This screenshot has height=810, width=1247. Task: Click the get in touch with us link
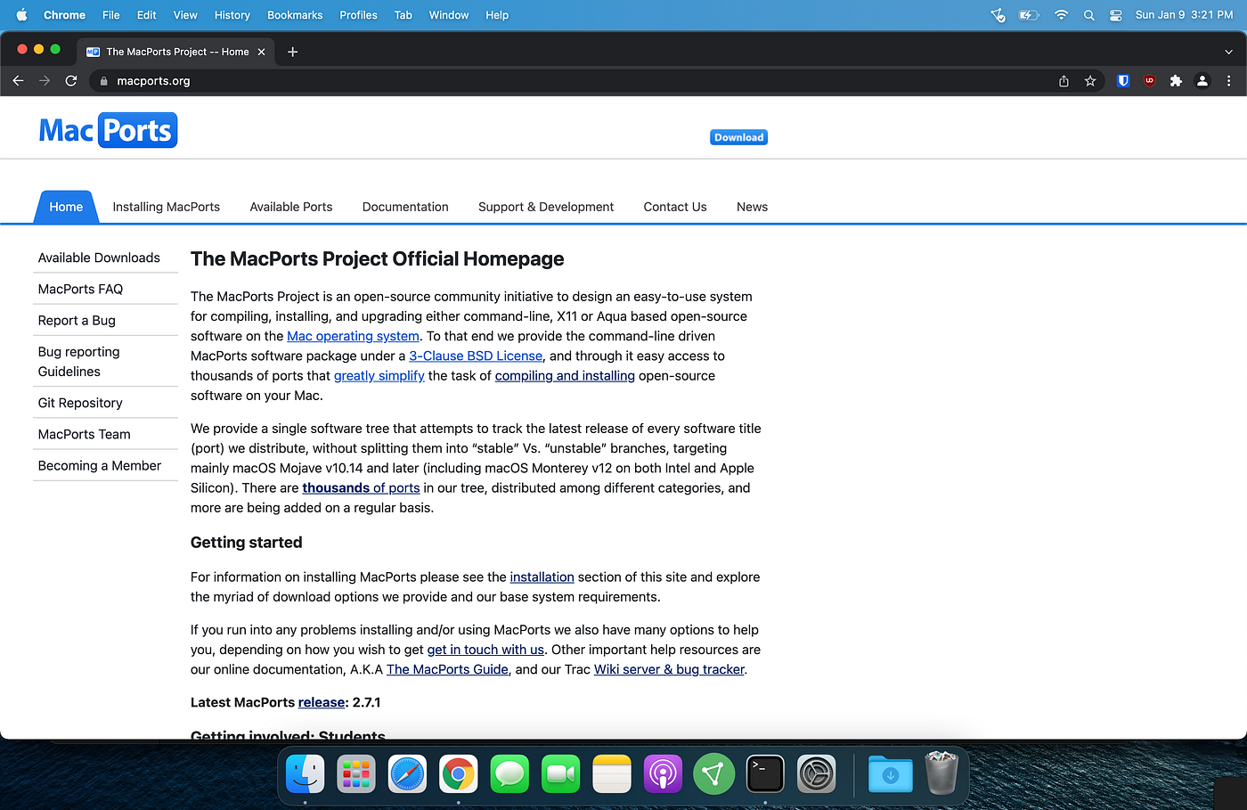click(x=485, y=650)
